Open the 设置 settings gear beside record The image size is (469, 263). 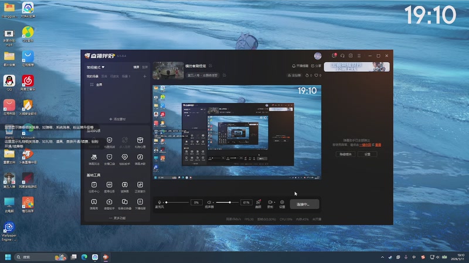point(282,204)
